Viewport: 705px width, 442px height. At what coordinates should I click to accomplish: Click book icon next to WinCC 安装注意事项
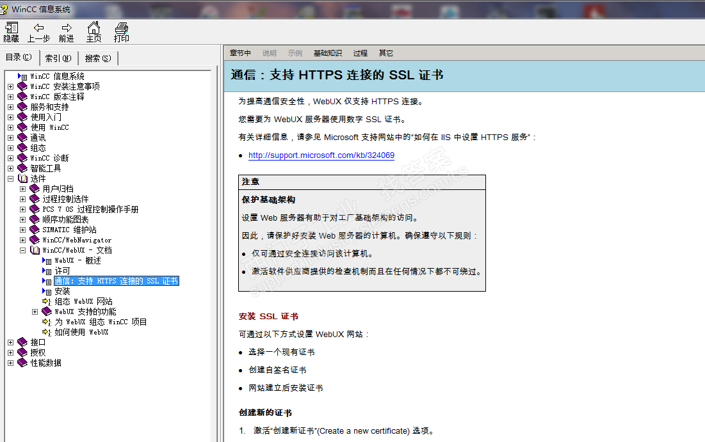[x=22, y=86]
